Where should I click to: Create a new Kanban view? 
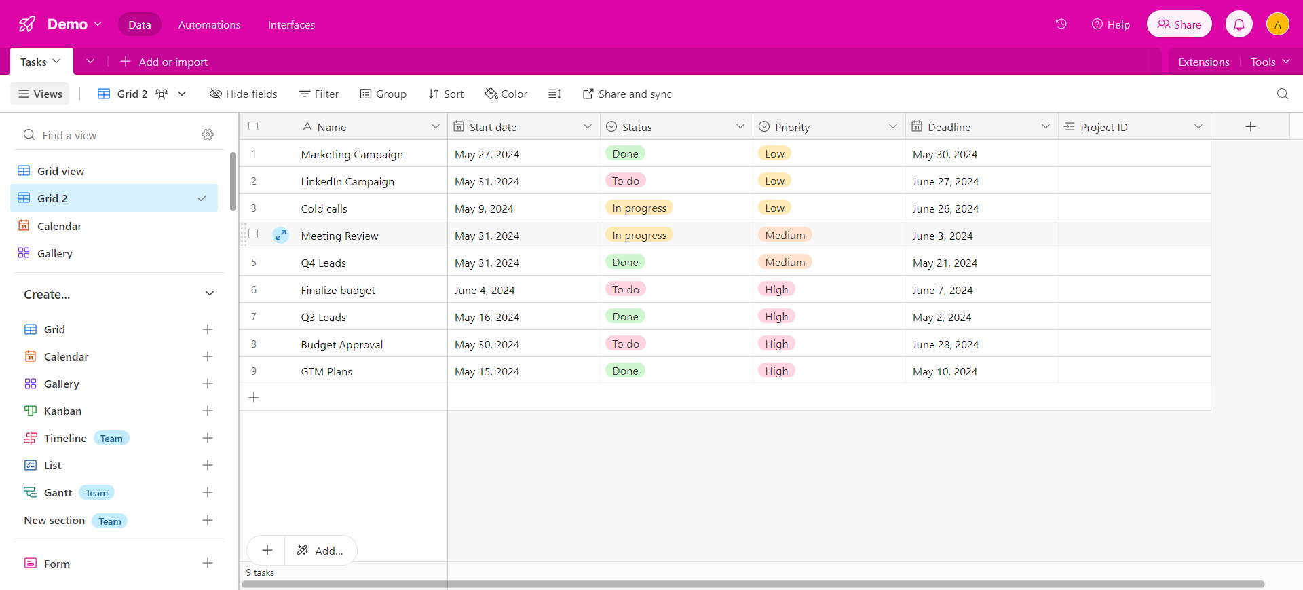pyautogui.click(x=208, y=411)
